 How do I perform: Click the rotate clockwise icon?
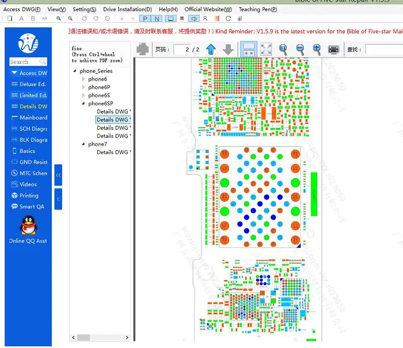[96, 19]
